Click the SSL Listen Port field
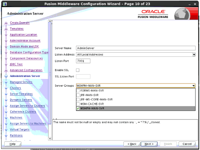The image size is (200, 150). tap(83, 77)
